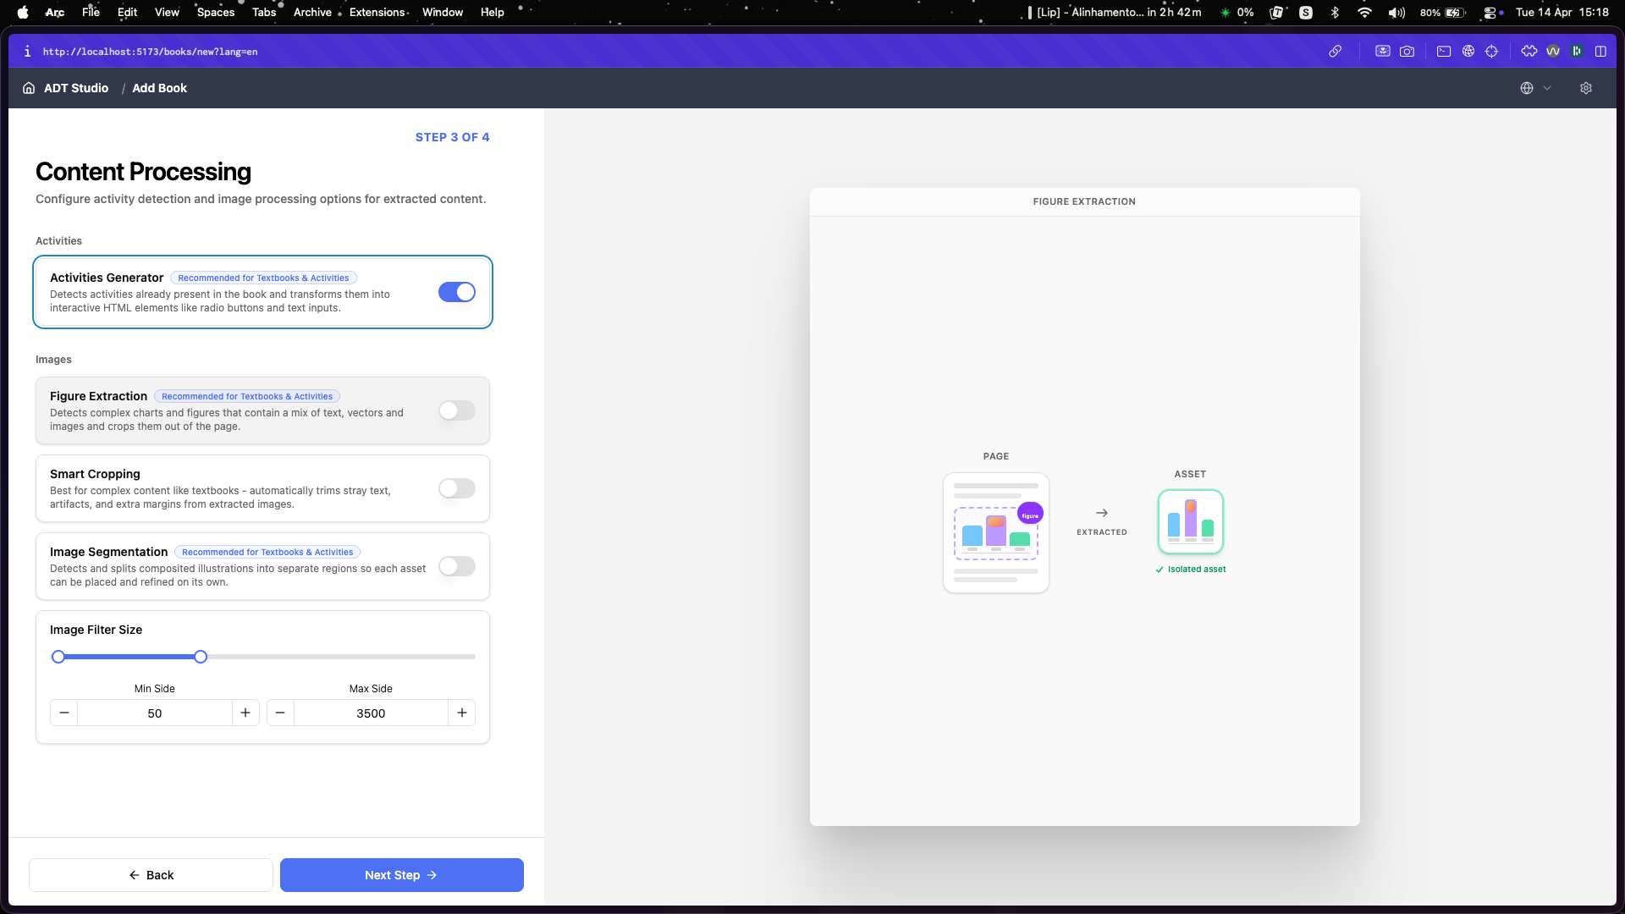Viewport: 1625px width, 914px height.
Task: Open the Tabs menu
Action: click(264, 12)
